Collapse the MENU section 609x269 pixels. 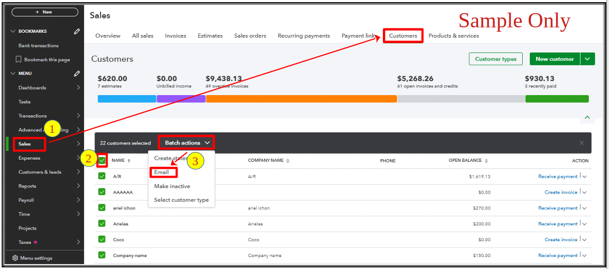coord(13,73)
